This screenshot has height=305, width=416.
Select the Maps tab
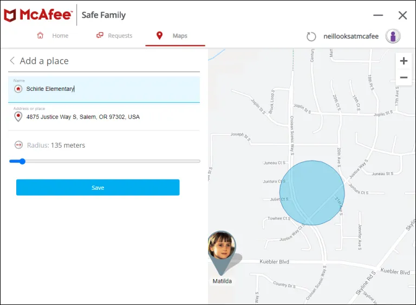[173, 36]
